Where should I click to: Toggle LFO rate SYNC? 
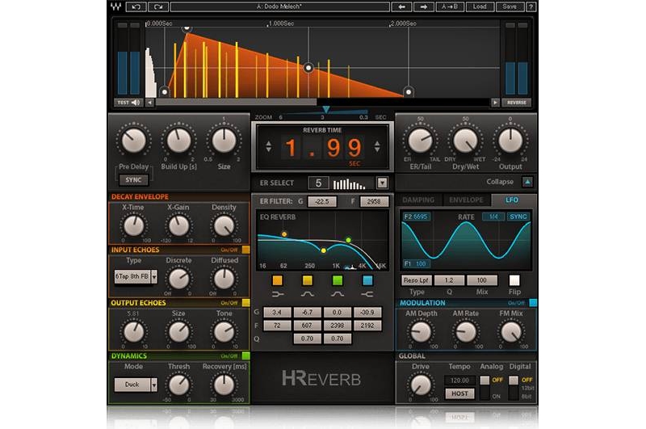coord(518,217)
